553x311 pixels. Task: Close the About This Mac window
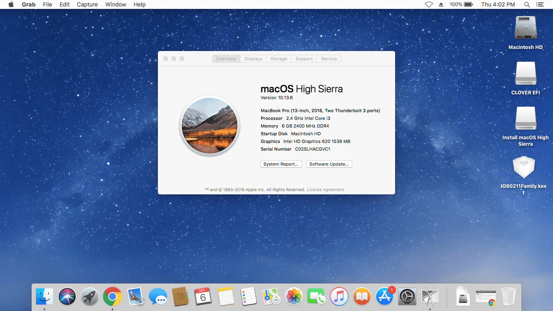[166, 59]
